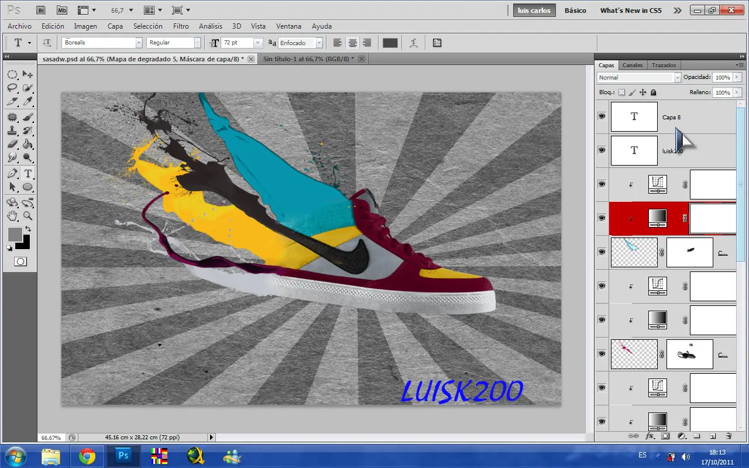The height and width of the screenshot is (468, 749).
Task: Select the Clone Stamp tool
Action: point(12,130)
